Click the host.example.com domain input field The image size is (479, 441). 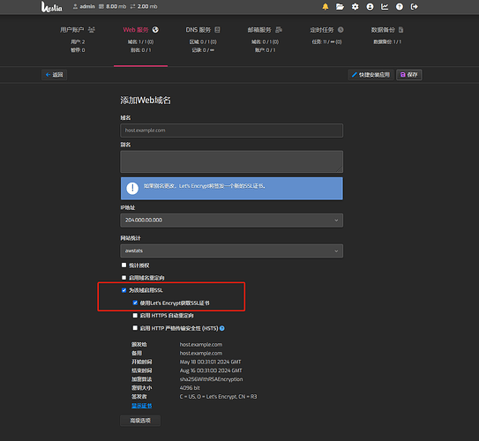pos(231,131)
